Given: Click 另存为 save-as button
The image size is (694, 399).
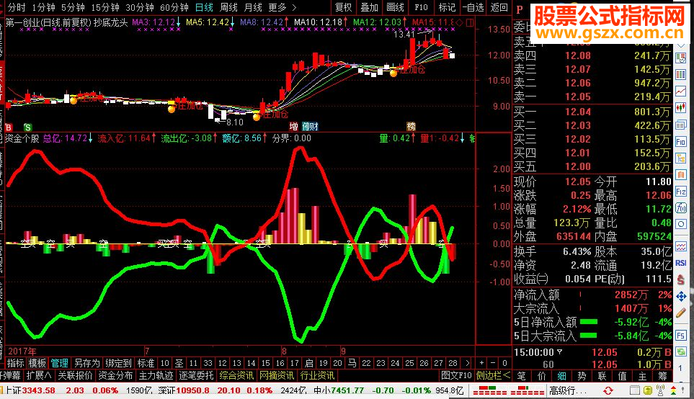Looking at the screenshot, I should 86,363.
